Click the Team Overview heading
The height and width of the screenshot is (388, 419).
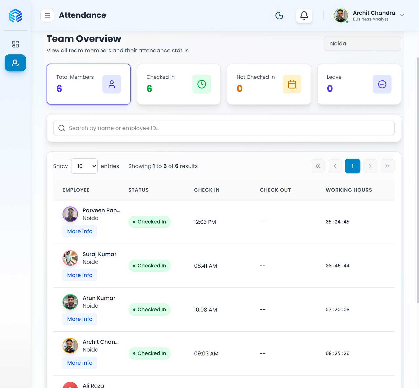tap(84, 39)
